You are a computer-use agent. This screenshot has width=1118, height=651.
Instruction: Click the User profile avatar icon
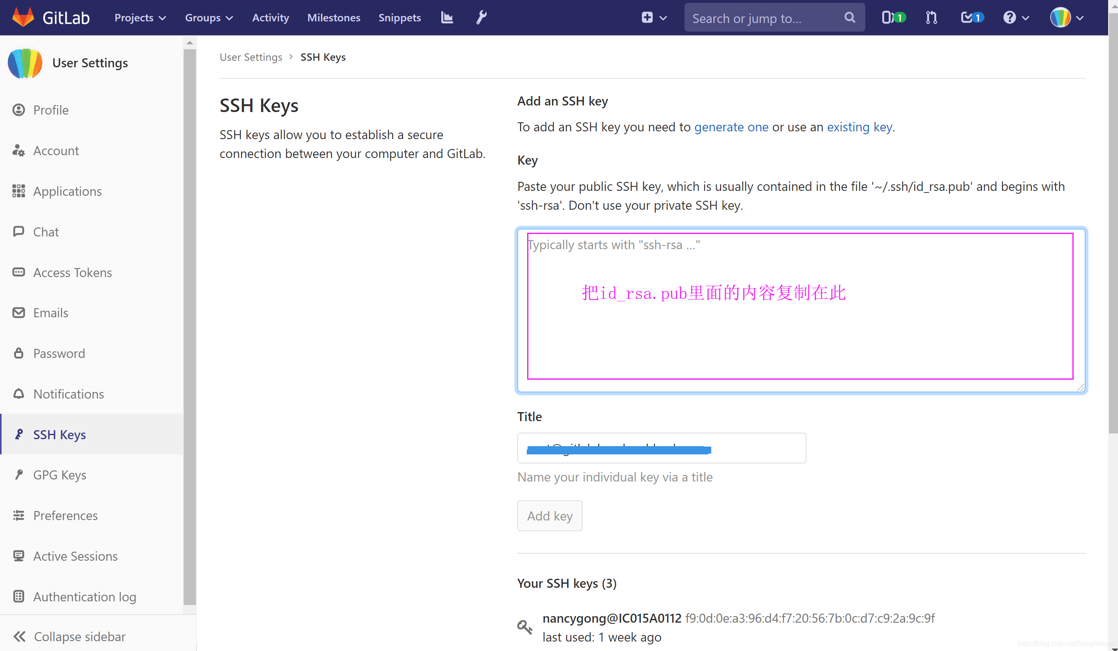click(x=1061, y=17)
